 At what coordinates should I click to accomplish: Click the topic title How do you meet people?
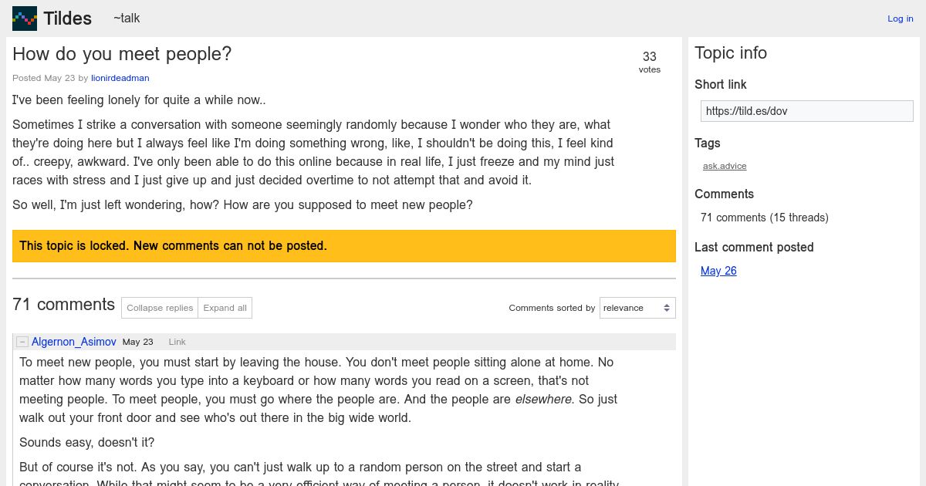(122, 54)
